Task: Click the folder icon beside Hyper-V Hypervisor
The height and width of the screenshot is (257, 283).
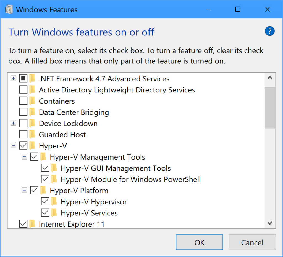Action: 54,202
